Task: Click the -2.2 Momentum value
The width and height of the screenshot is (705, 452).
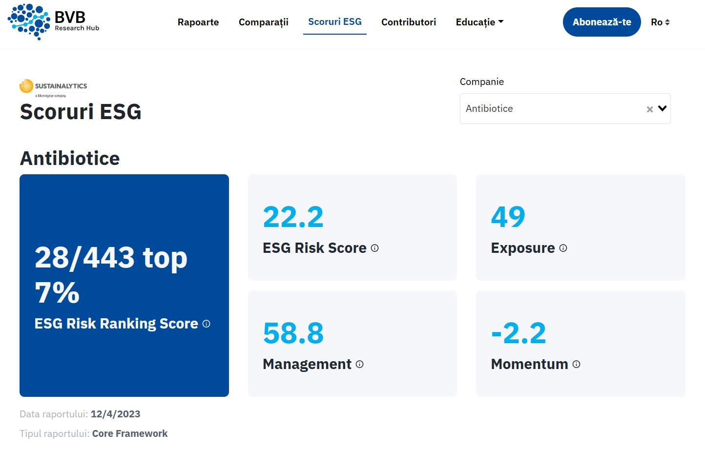Action: pos(518,333)
